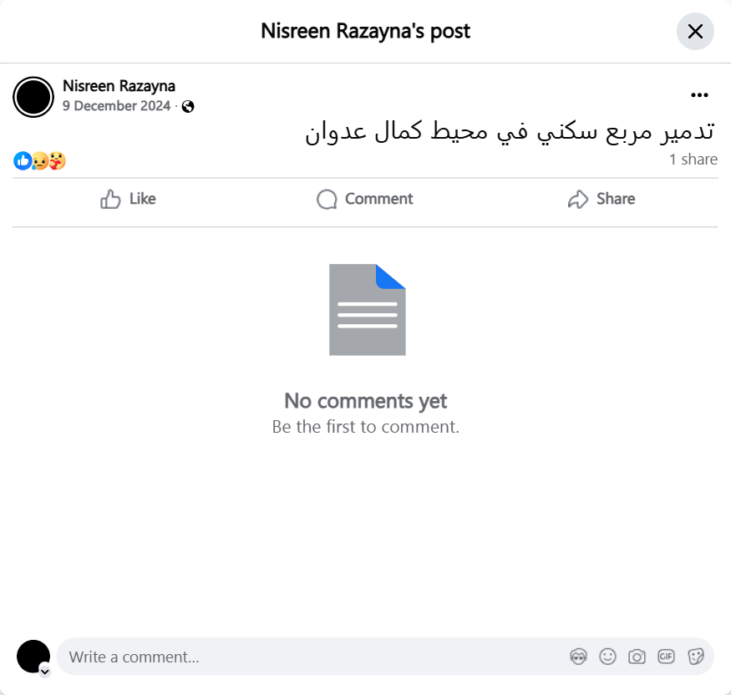731x695 pixels.
Task: Close the Nisreen Razayna's post dialog
Action: tap(695, 31)
